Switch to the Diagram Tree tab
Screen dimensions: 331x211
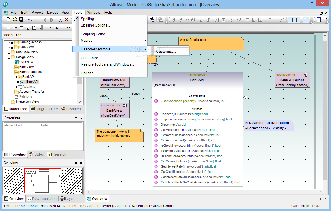44,109
